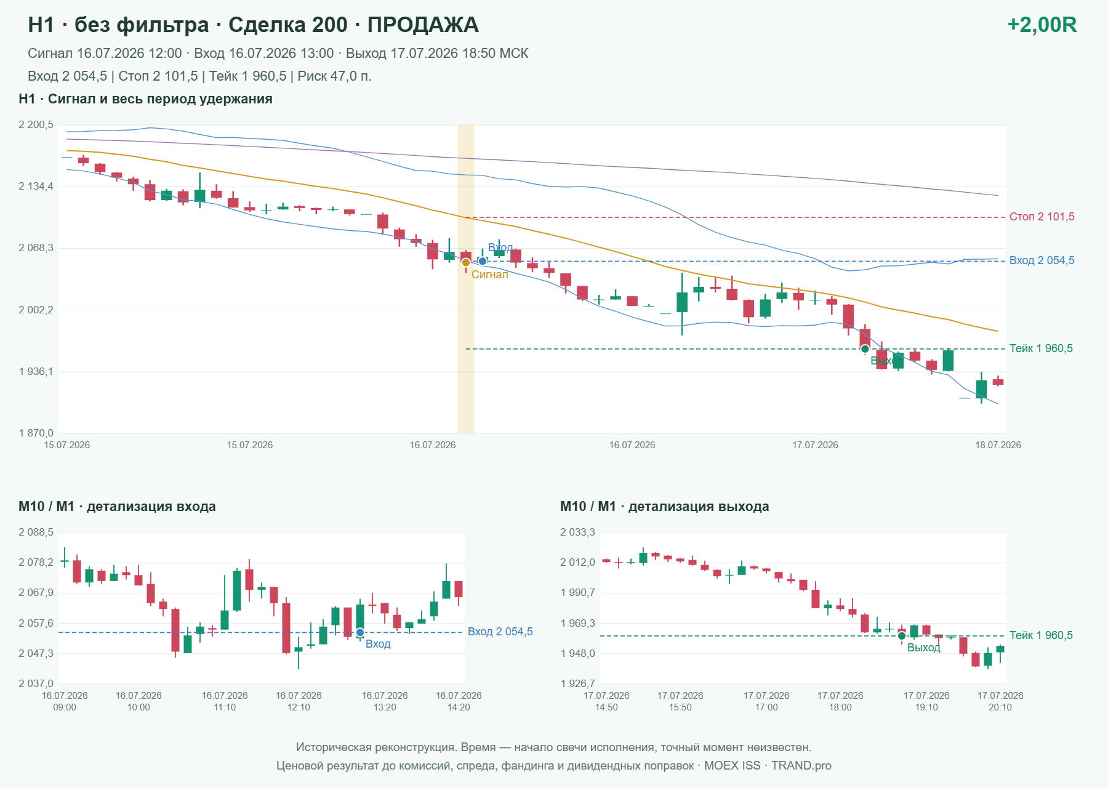Click the signal, entry and exit times line
The image size is (1108, 788).
click(x=278, y=54)
